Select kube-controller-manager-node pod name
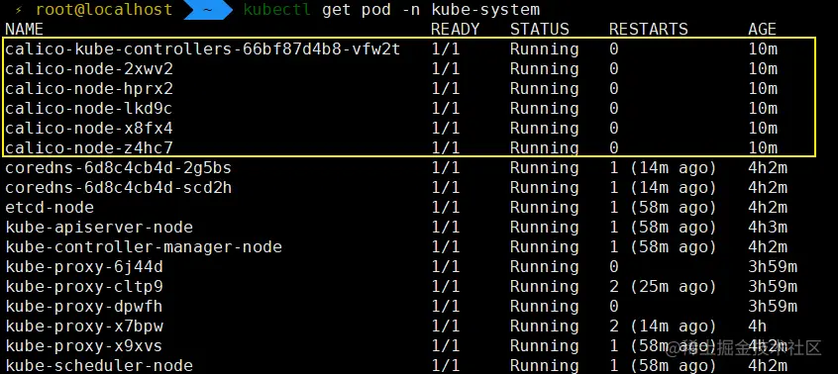838x374 pixels. tap(144, 247)
